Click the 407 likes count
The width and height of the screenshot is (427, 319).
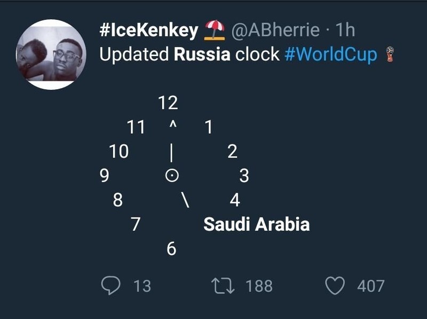click(x=370, y=286)
